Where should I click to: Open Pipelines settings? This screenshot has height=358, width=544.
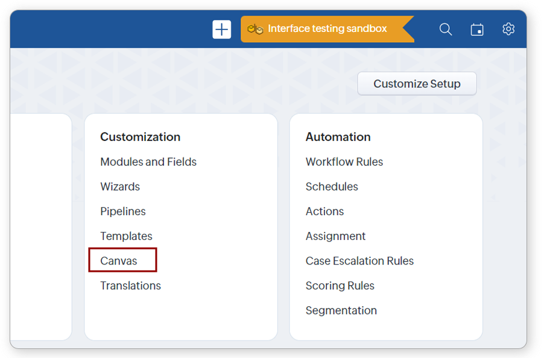click(123, 211)
